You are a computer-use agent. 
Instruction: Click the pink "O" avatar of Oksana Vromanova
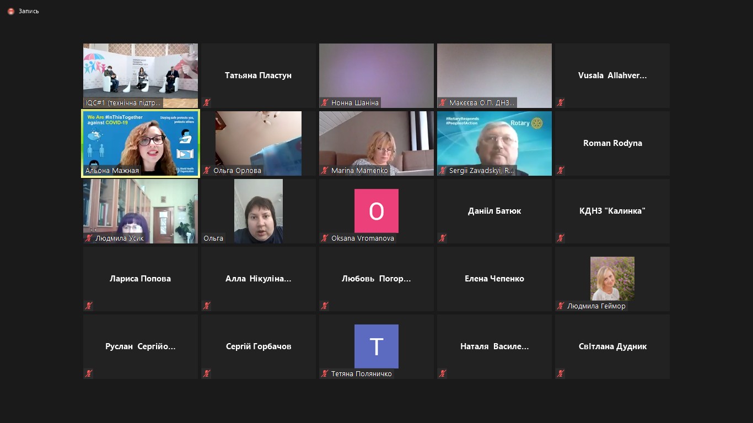click(x=376, y=211)
